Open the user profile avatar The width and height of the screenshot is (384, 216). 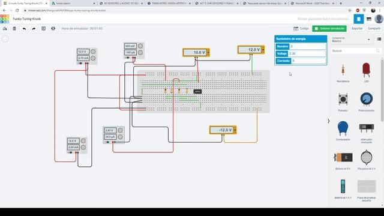tap(379, 19)
